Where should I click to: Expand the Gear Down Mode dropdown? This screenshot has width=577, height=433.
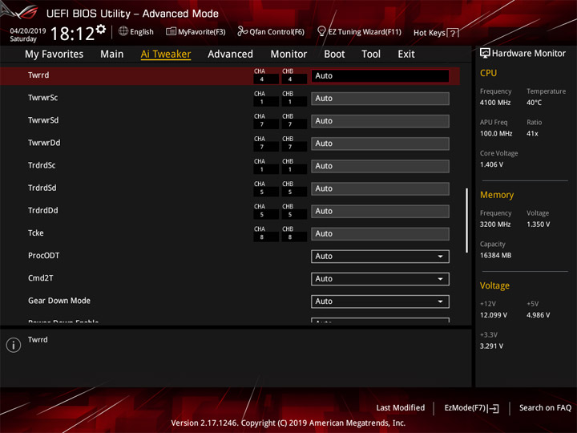click(380, 301)
